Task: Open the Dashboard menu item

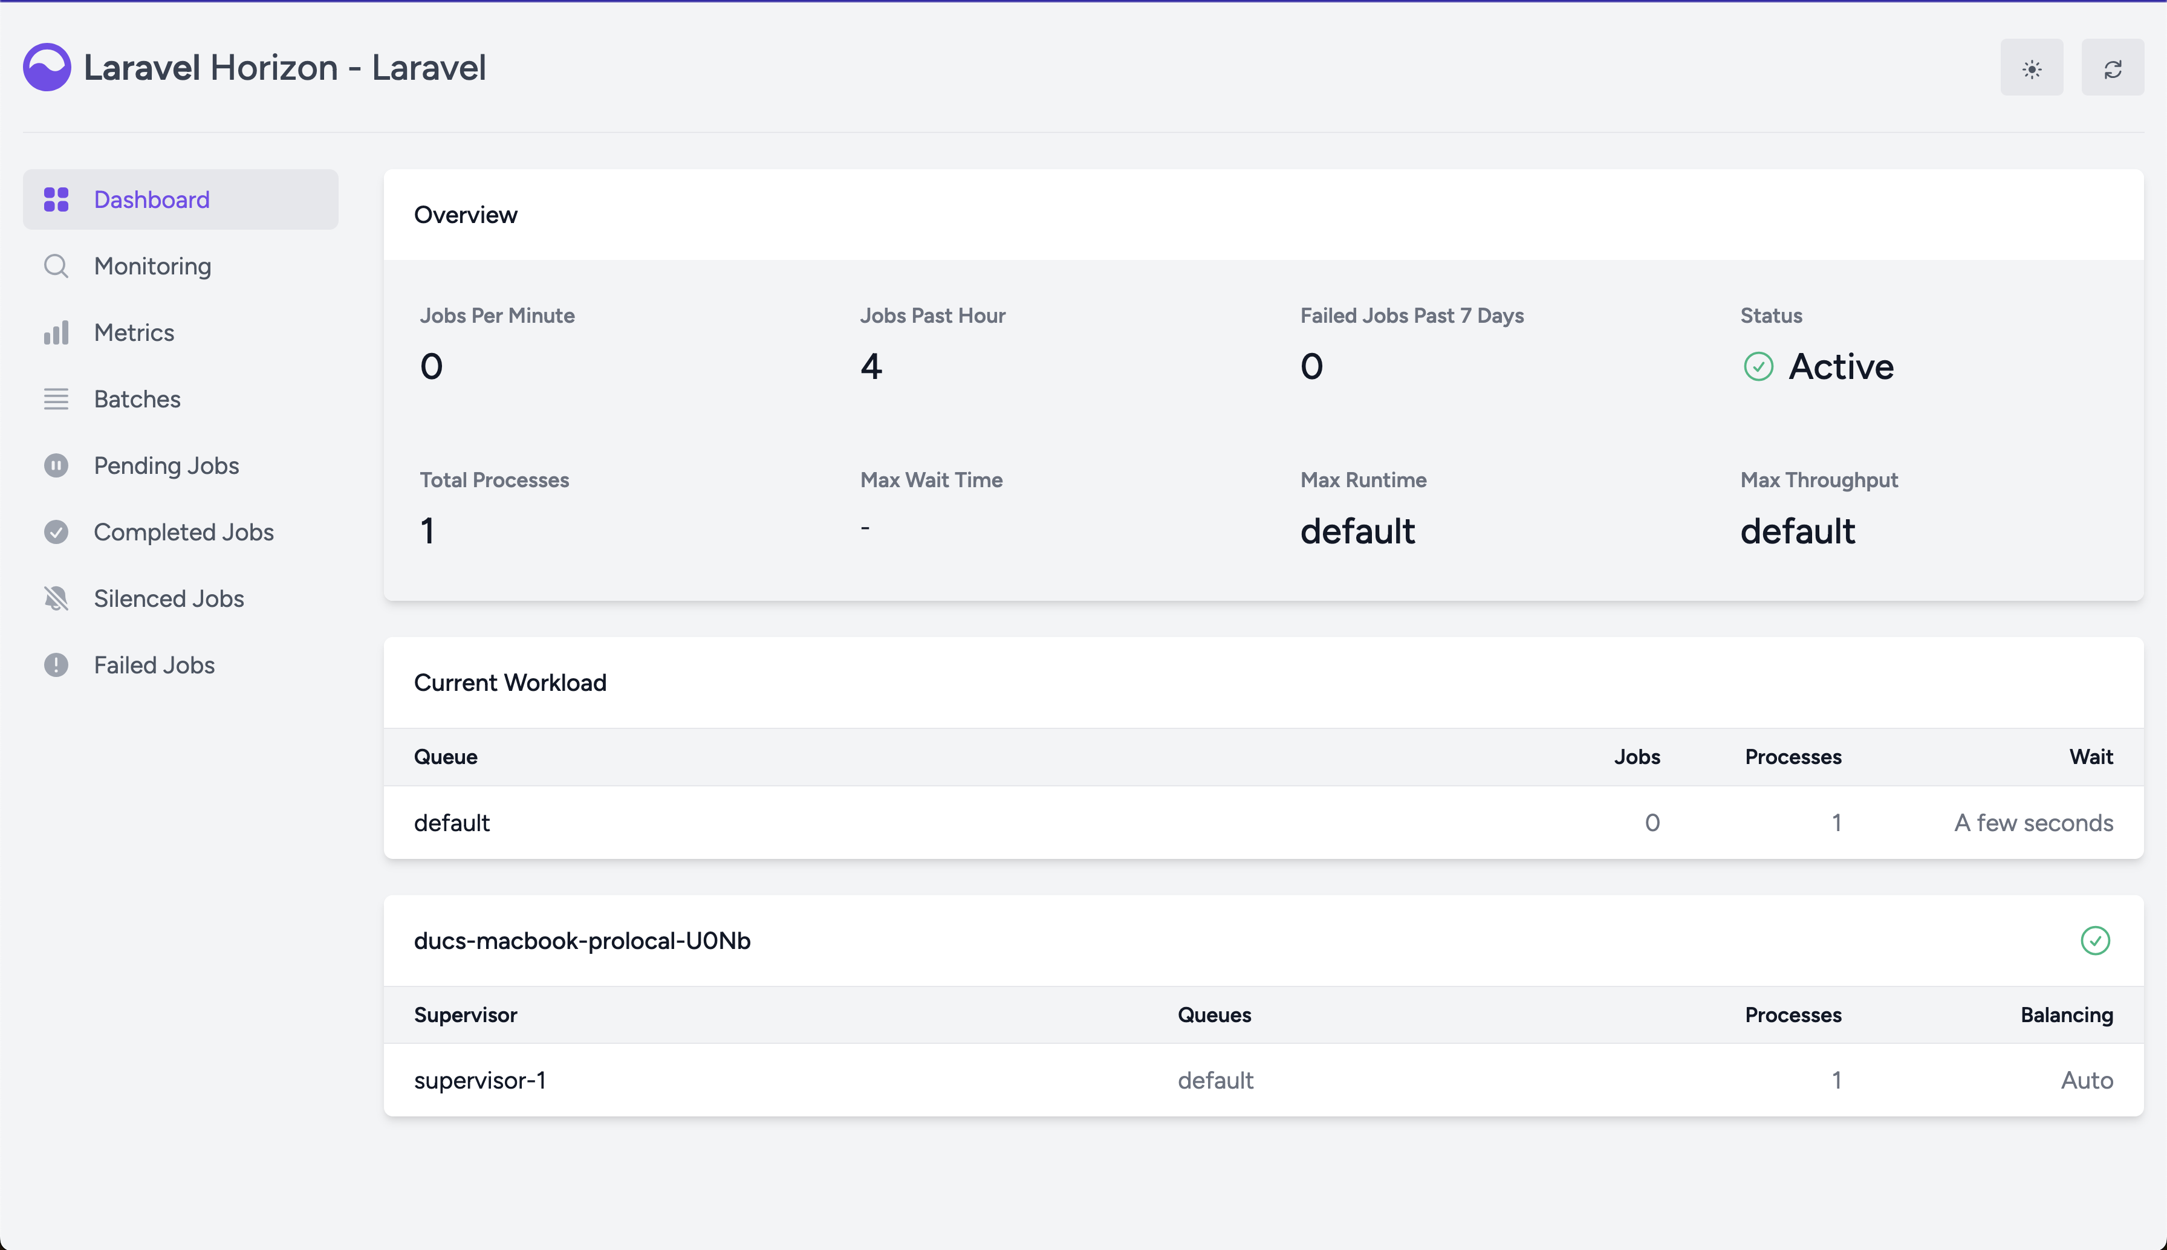Action: (x=180, y=199)
